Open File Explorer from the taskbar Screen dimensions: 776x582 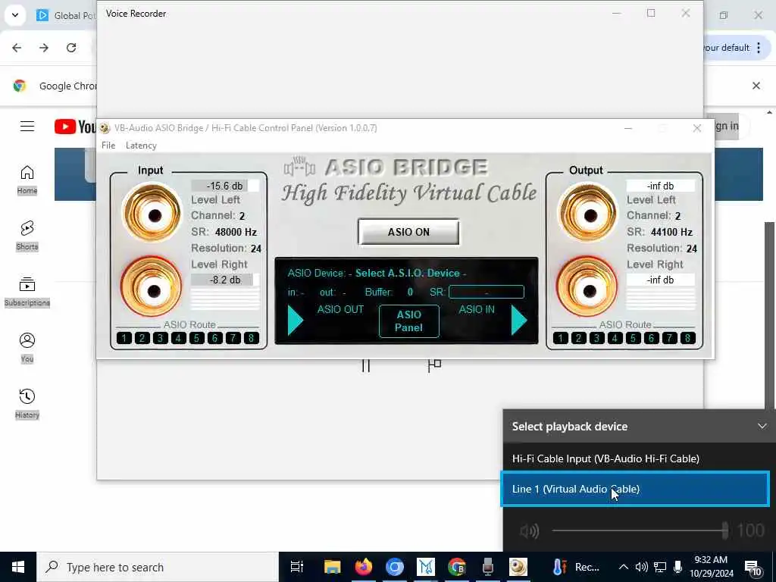tap(332, 567)
